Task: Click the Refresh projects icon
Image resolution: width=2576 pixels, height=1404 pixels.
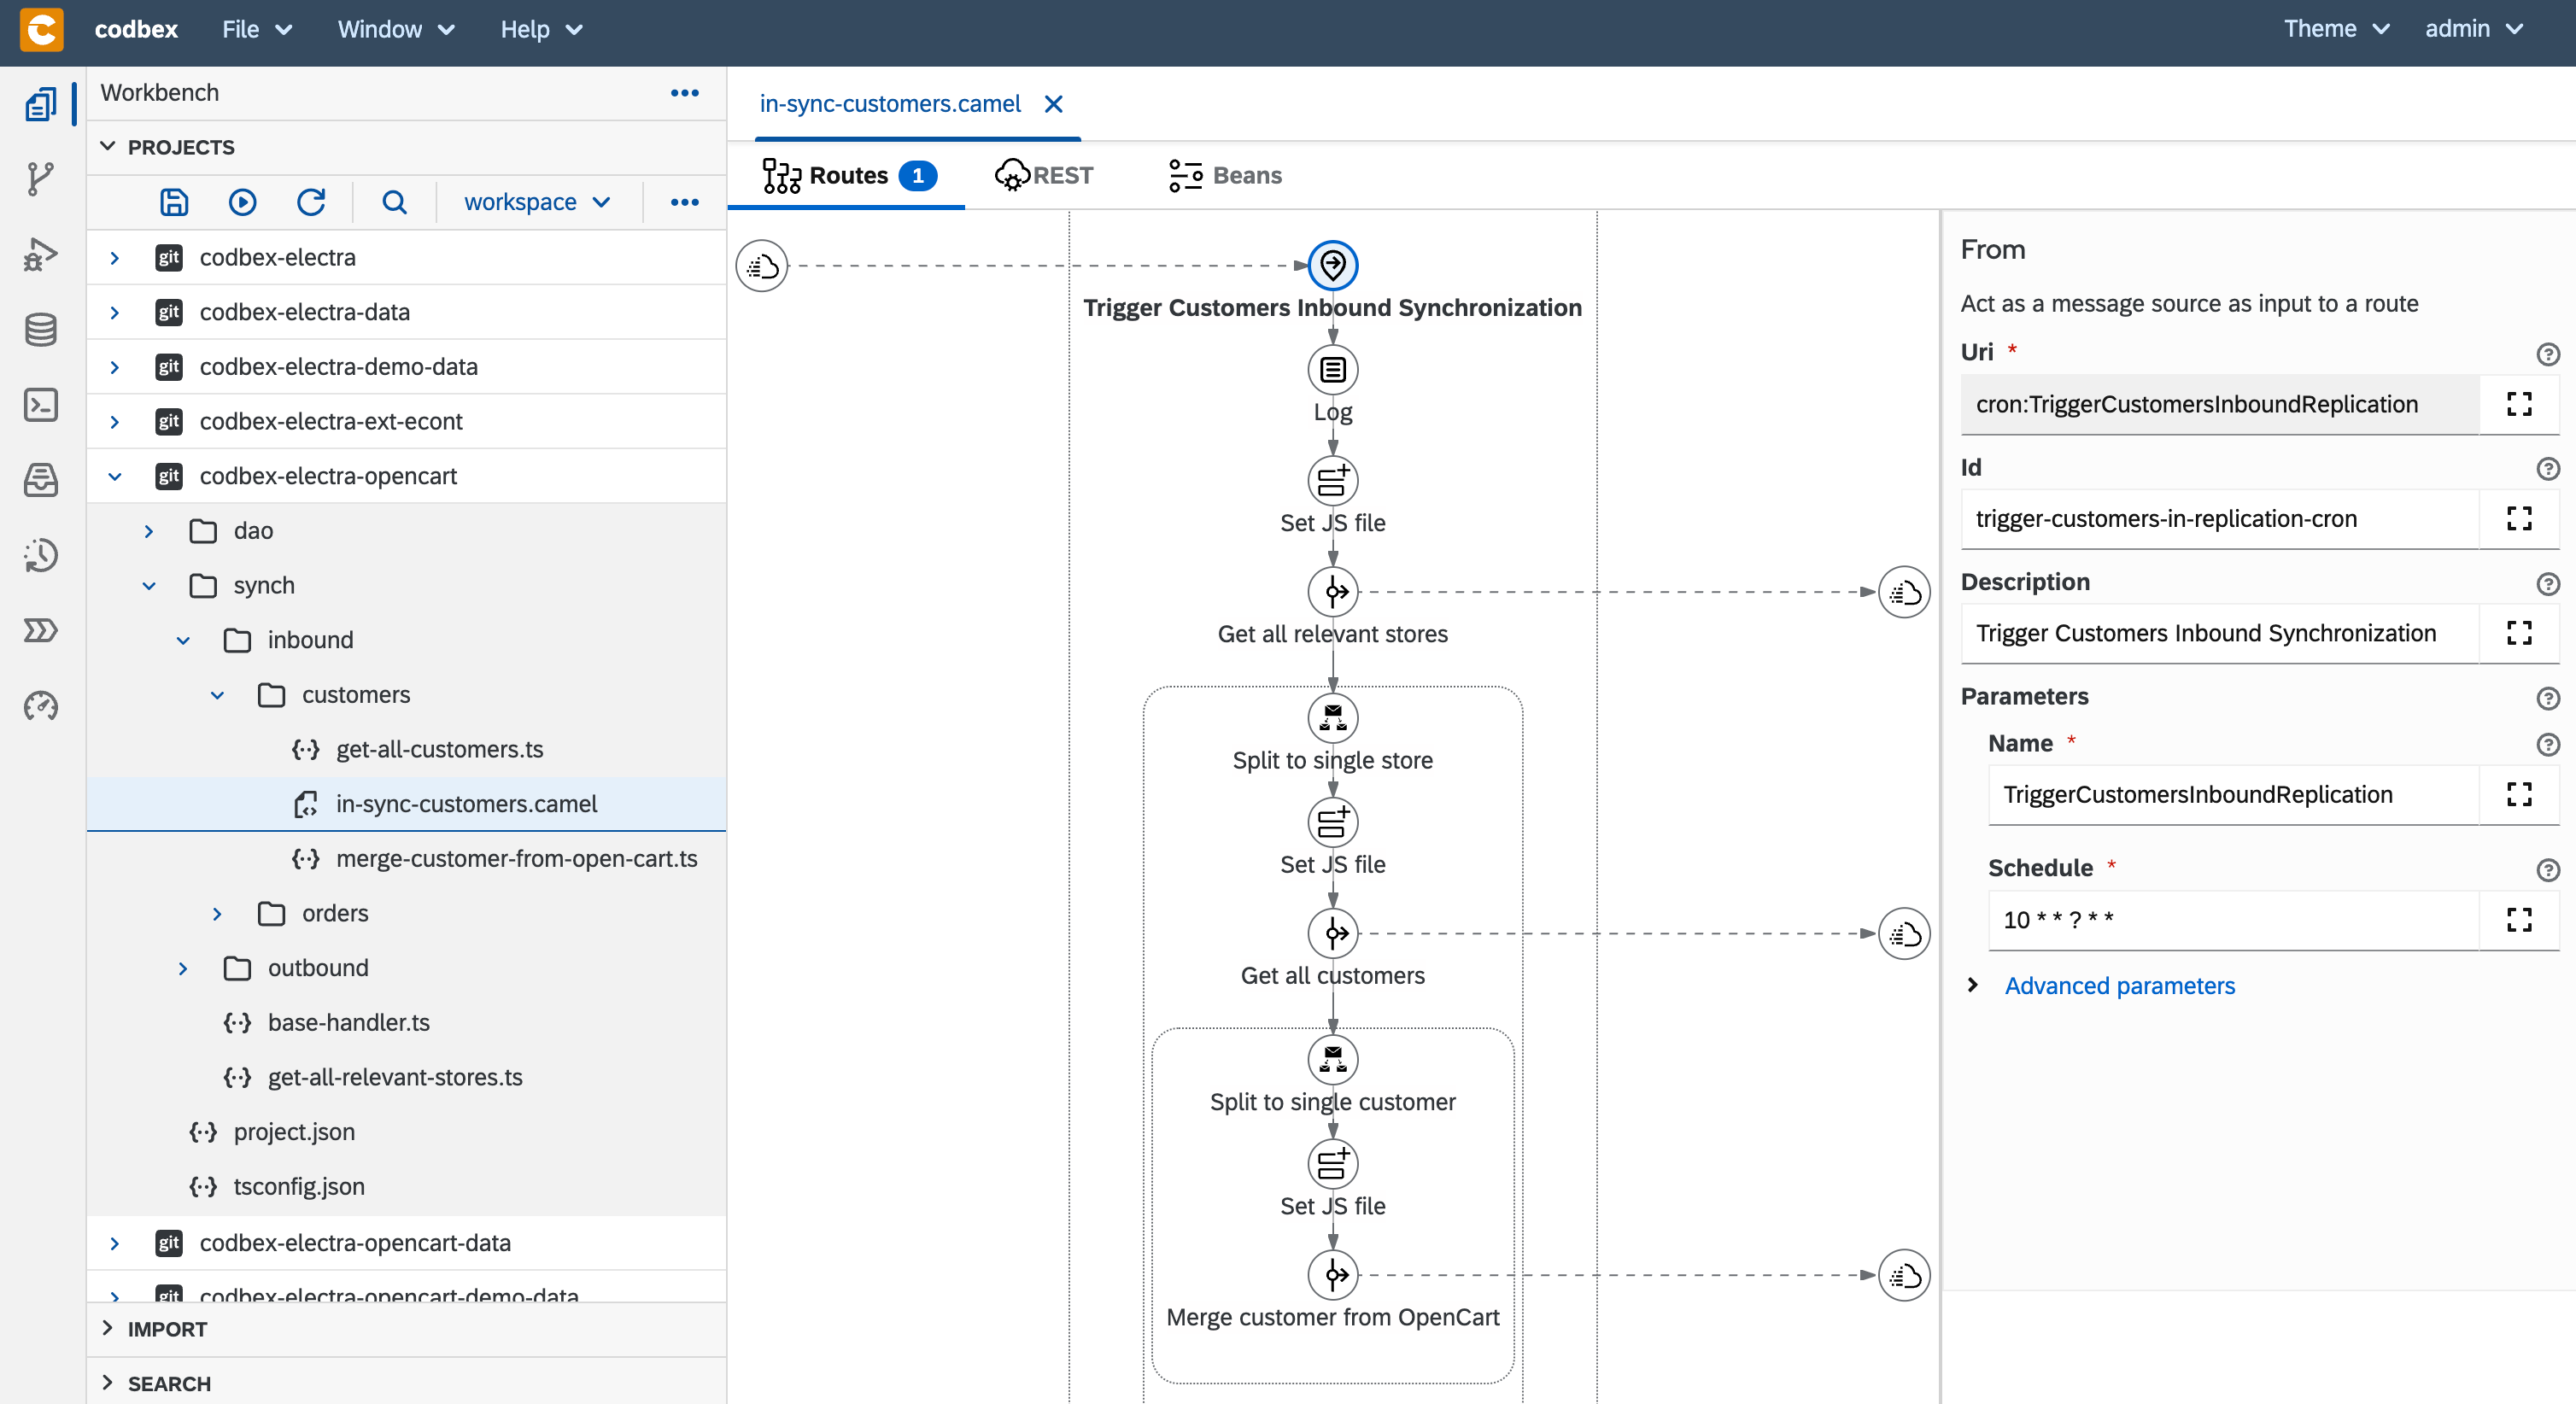Action: [x=311, y=202]
